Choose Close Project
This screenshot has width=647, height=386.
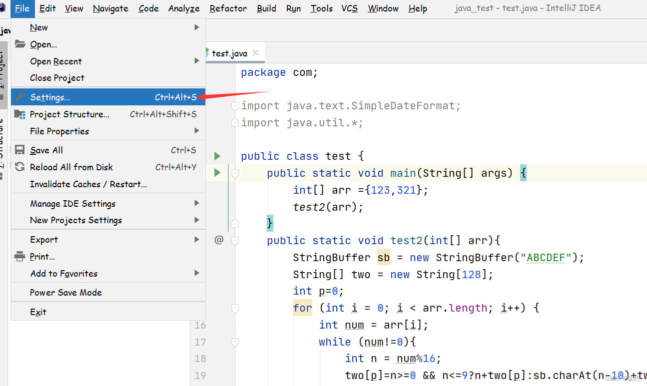pyautogui.click(x=108, y=78)
